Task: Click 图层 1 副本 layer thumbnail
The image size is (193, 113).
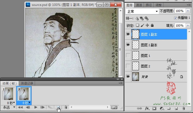Action: [135, 34]
